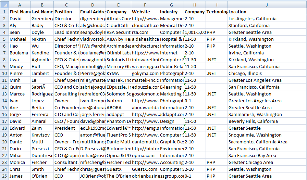Select the 'GuestX.com' website cell
The width and height of the screenshot is (307, 180).
[x=145, y=169]
